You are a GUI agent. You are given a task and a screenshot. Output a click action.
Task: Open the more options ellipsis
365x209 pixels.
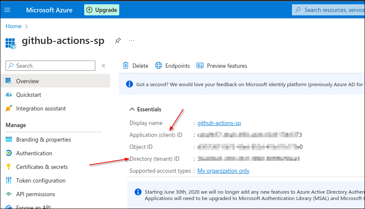tap(132, 41)
